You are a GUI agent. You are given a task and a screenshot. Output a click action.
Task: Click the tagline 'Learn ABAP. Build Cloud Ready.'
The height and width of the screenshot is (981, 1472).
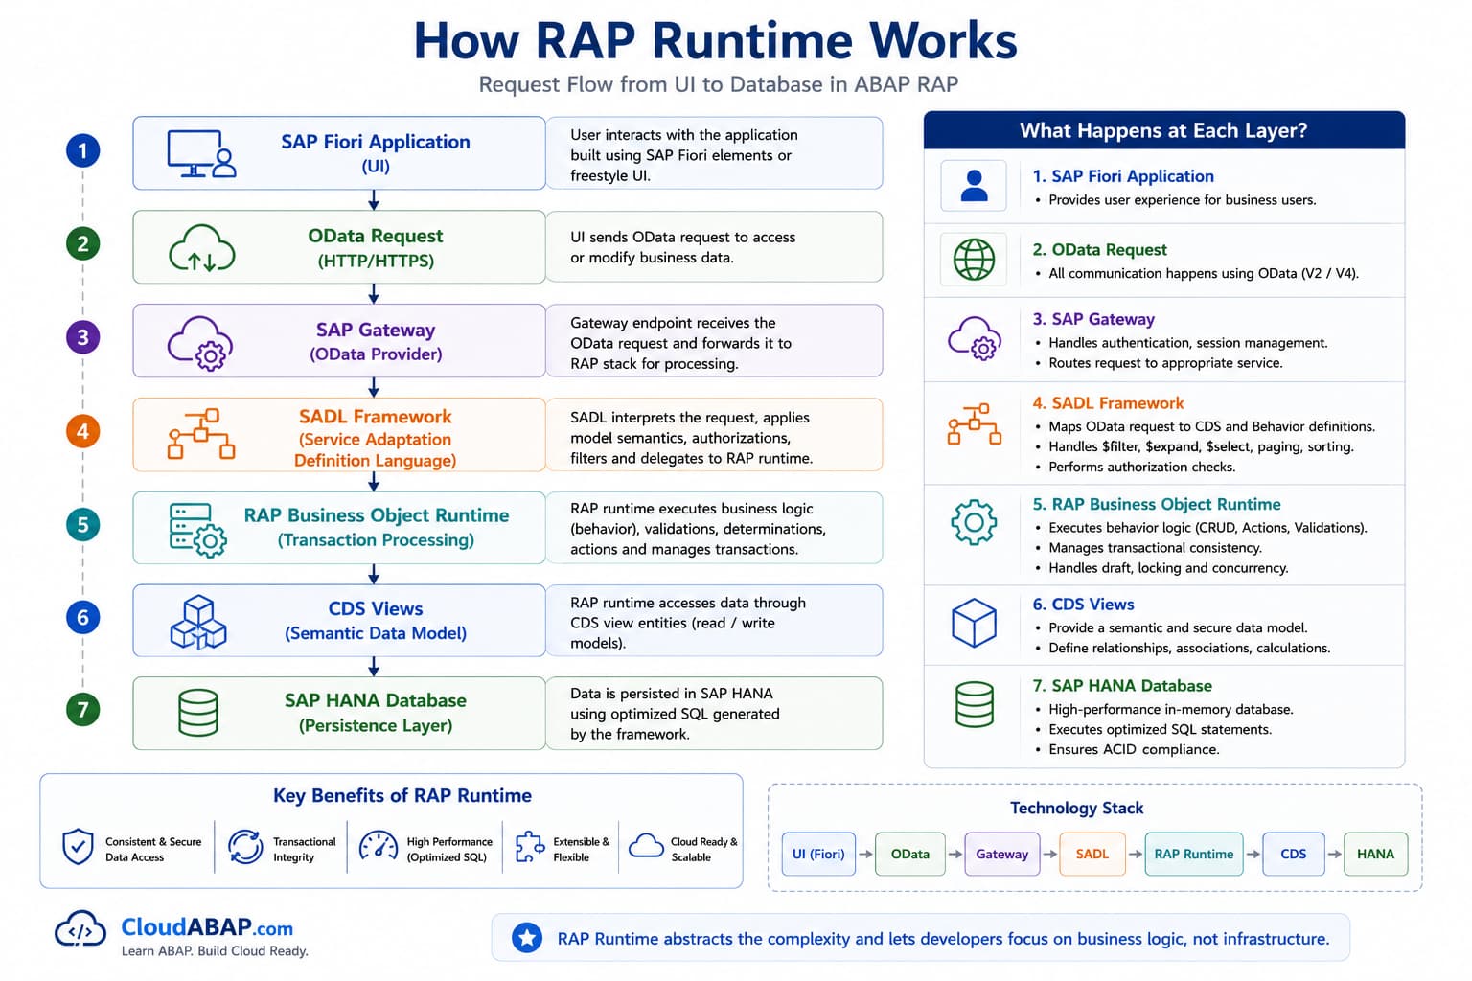215,951
